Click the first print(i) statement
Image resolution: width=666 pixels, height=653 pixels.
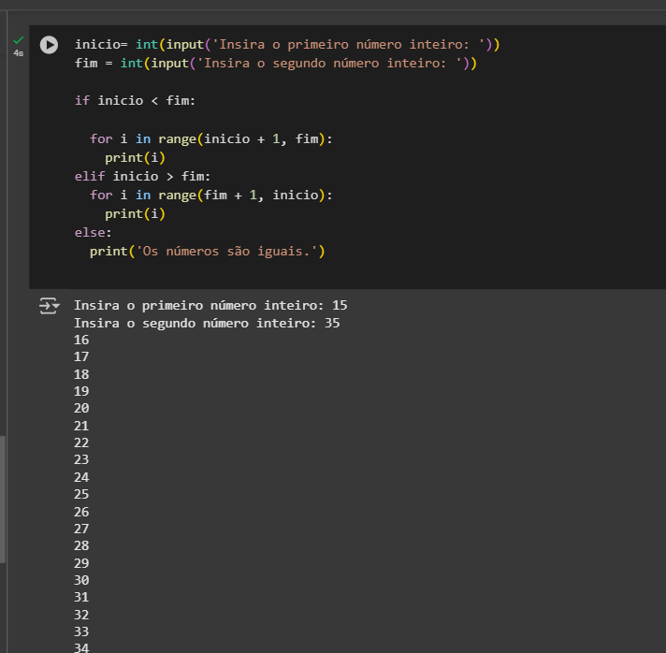(135, 157)
